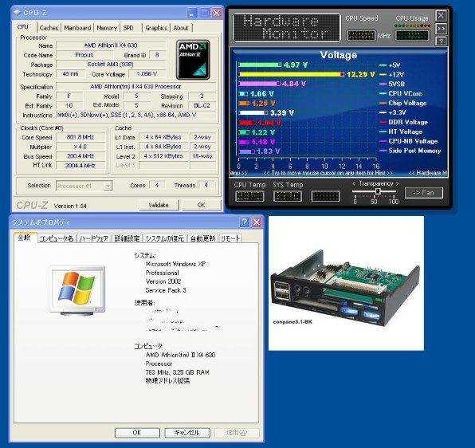Click the Transparency slider handle

point(378,191)
